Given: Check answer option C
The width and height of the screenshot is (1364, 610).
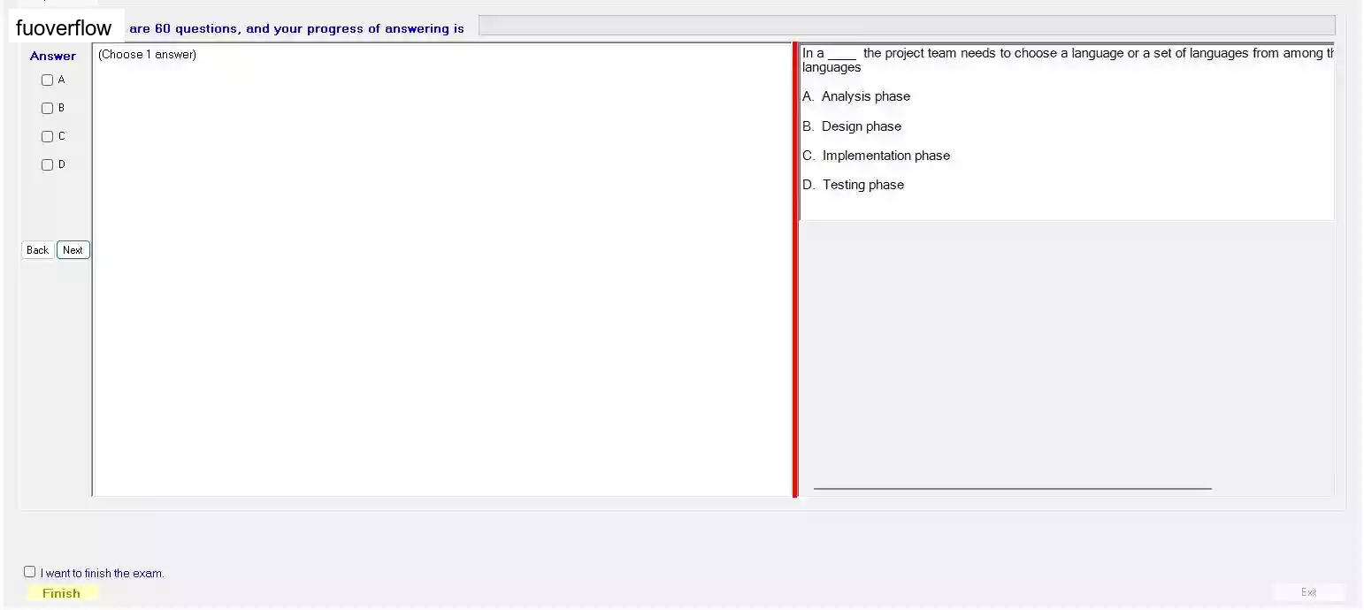Looking at the screenshot, I should pyautogui.click(x=48, y=137).
